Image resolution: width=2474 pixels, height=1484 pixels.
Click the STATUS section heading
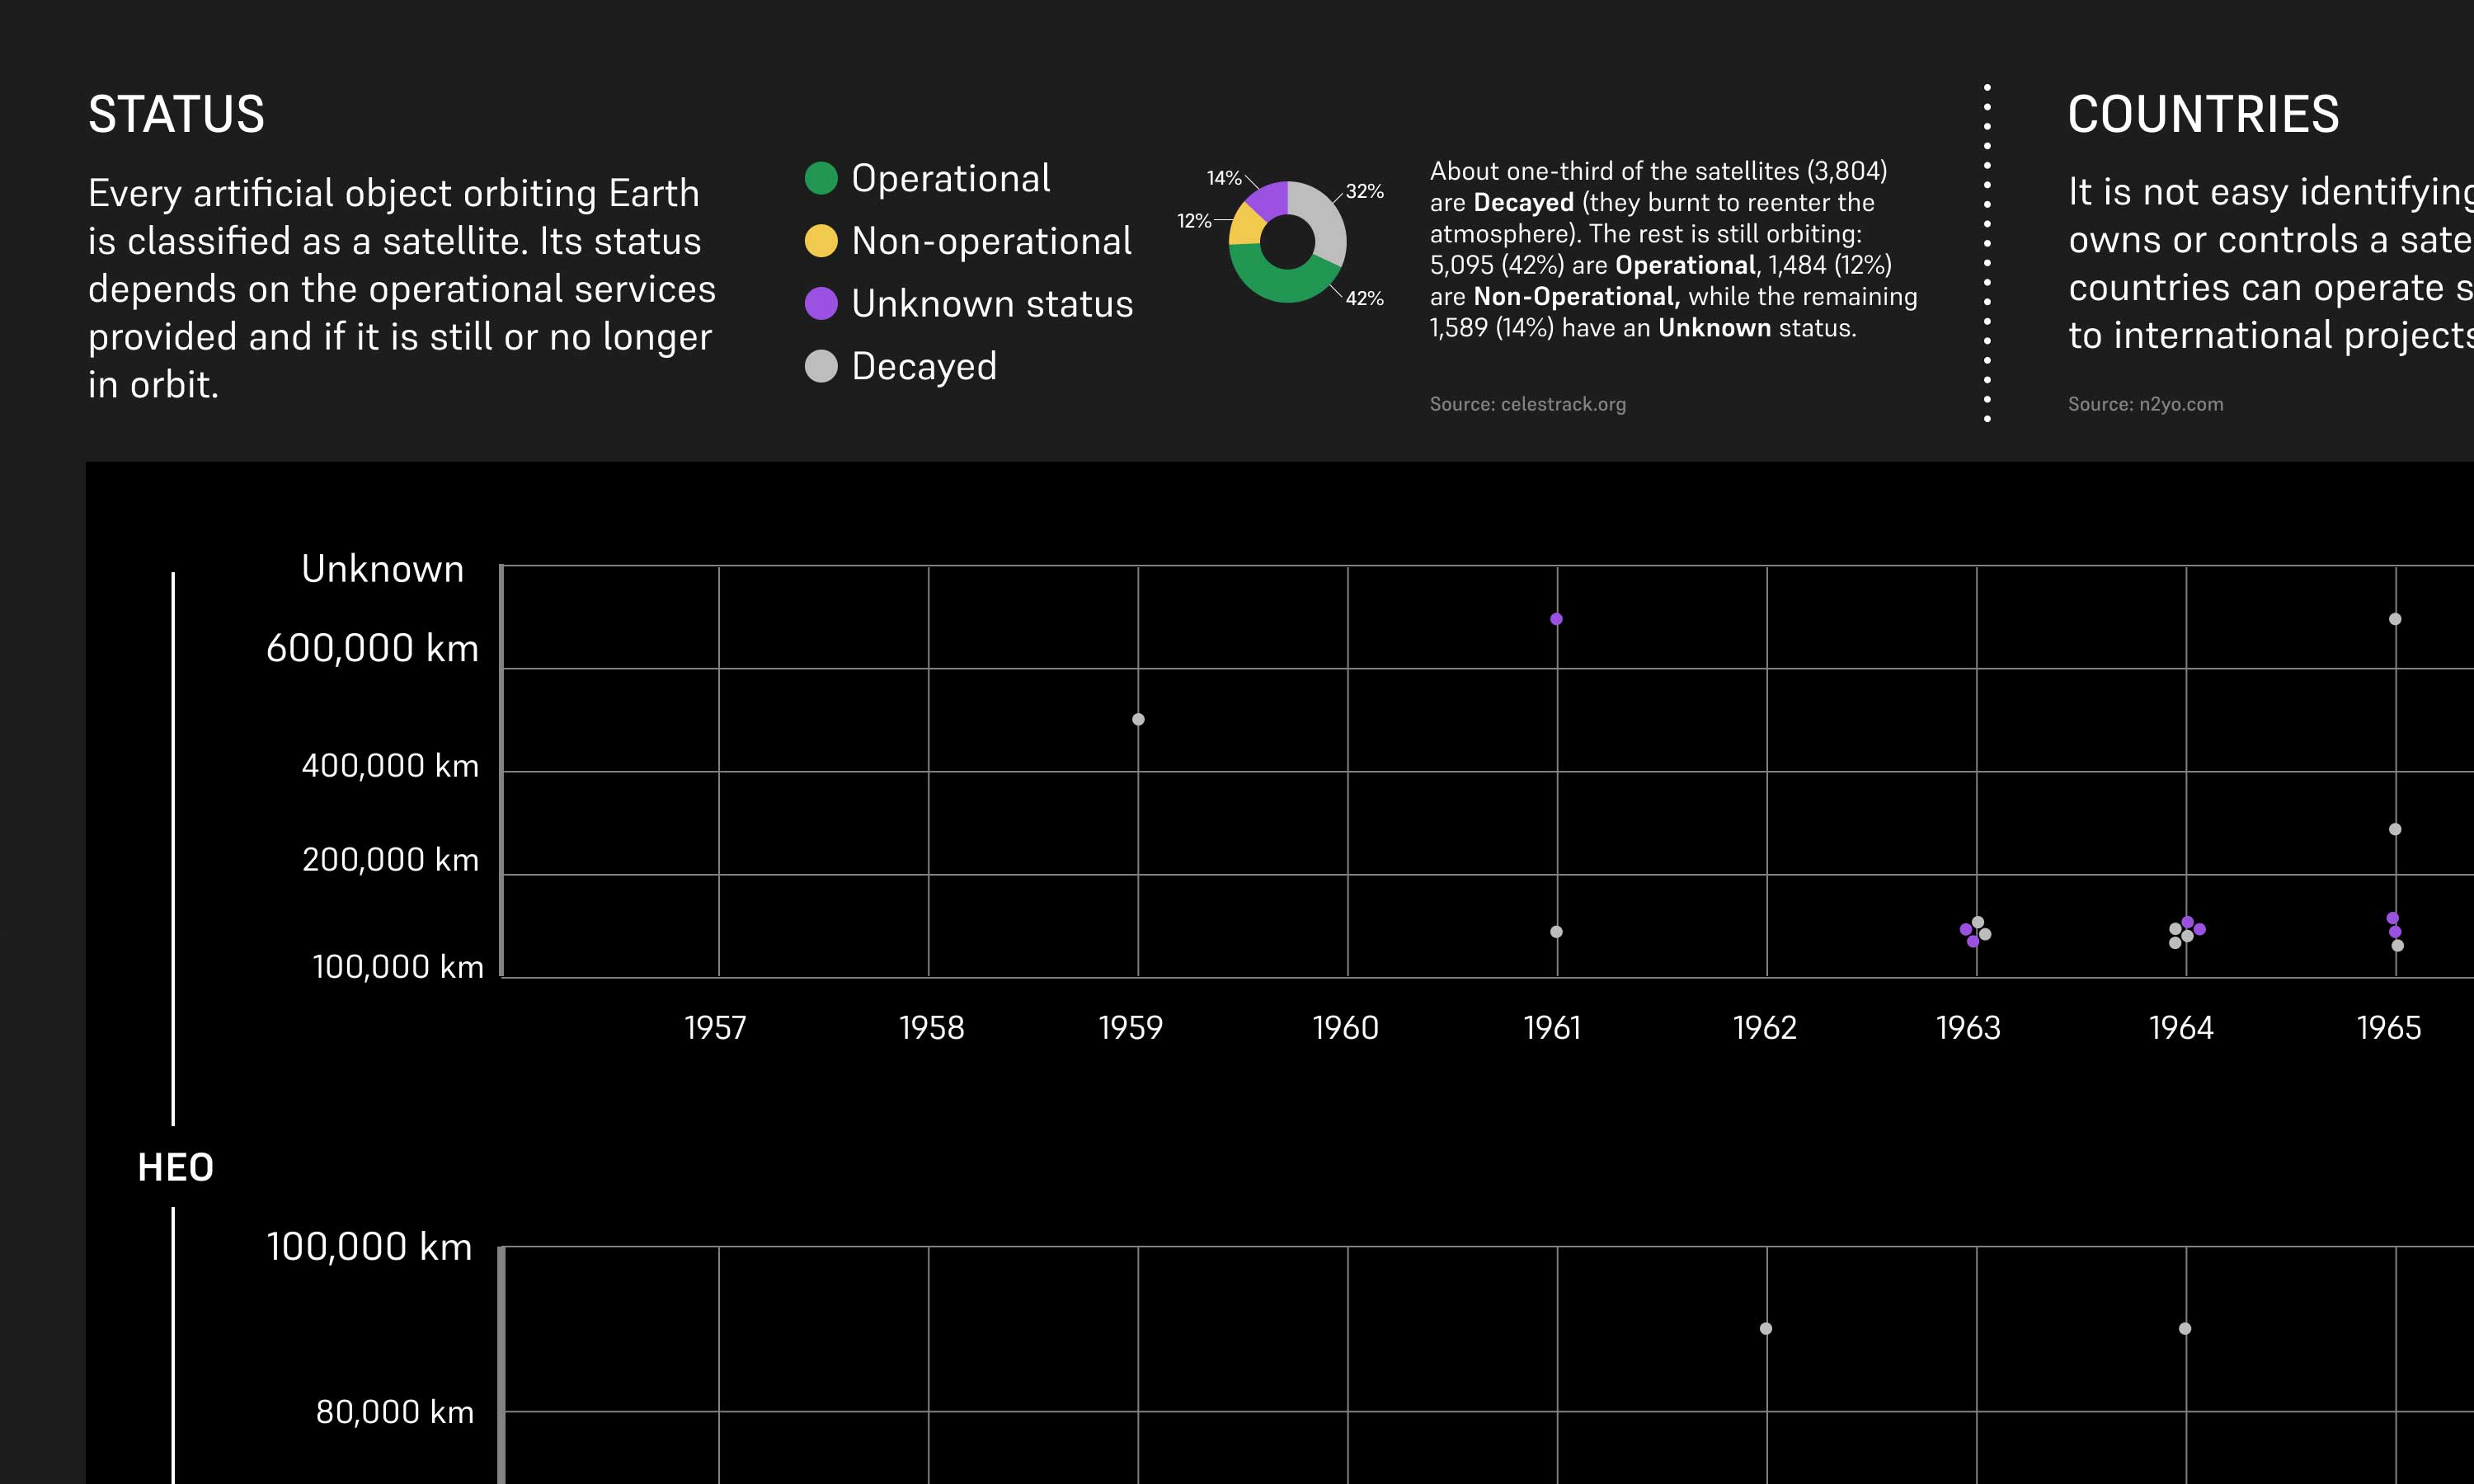(x=176, y=114)
